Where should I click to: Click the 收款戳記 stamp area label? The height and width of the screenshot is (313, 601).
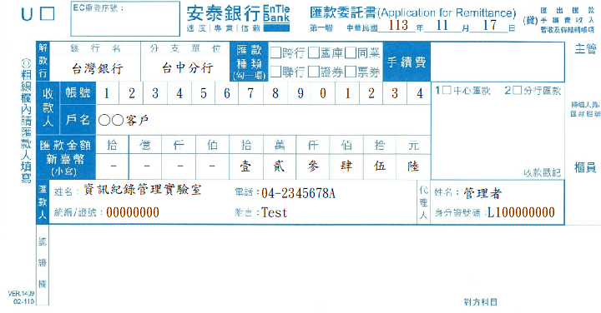[x=542, y=173]
